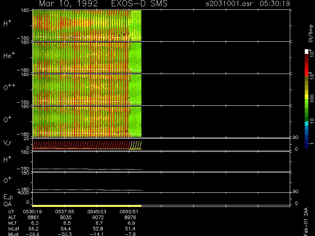Click the MLT value '6.5'
The height and width of the screenshot is (236, 315).
(x=67, y=223)
